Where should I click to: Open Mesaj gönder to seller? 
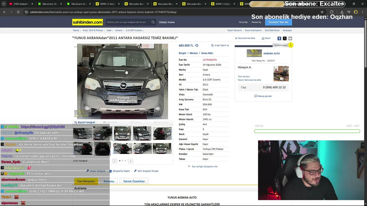pos(263,96)
